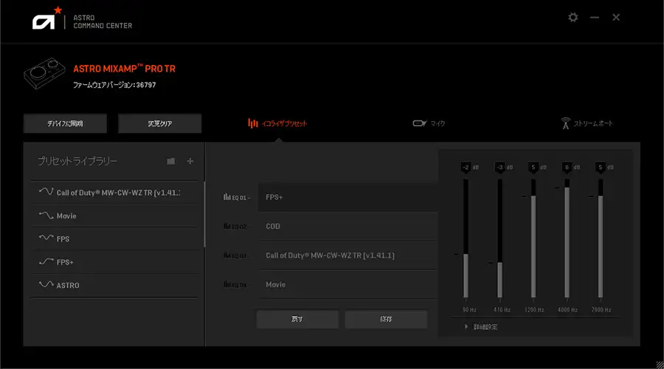Click the 5 dB value for 1200 Hz
This screenshot has width=664, height=369.
tap(533, 168)
